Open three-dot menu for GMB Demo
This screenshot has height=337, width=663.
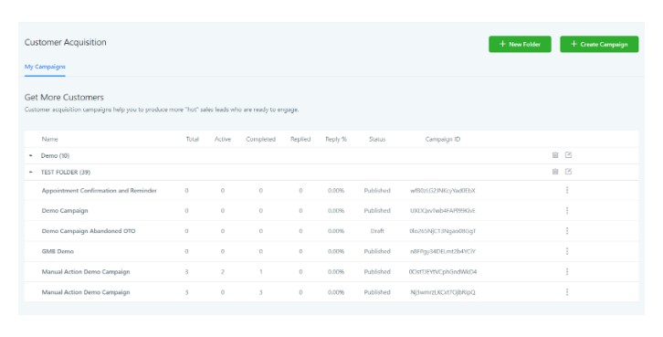coord(567,251)
